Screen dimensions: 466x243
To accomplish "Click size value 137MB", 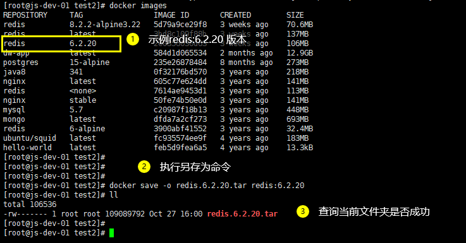I will click(x=297, y=34).
